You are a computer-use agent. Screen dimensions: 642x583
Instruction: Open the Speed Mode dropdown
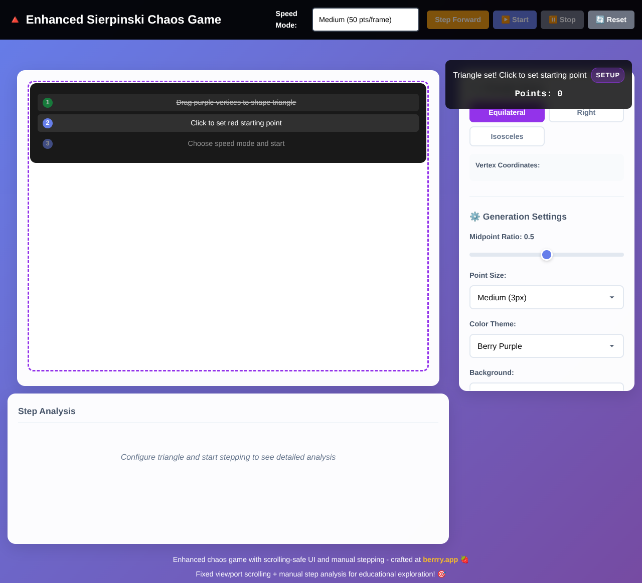tap(365, 20)
